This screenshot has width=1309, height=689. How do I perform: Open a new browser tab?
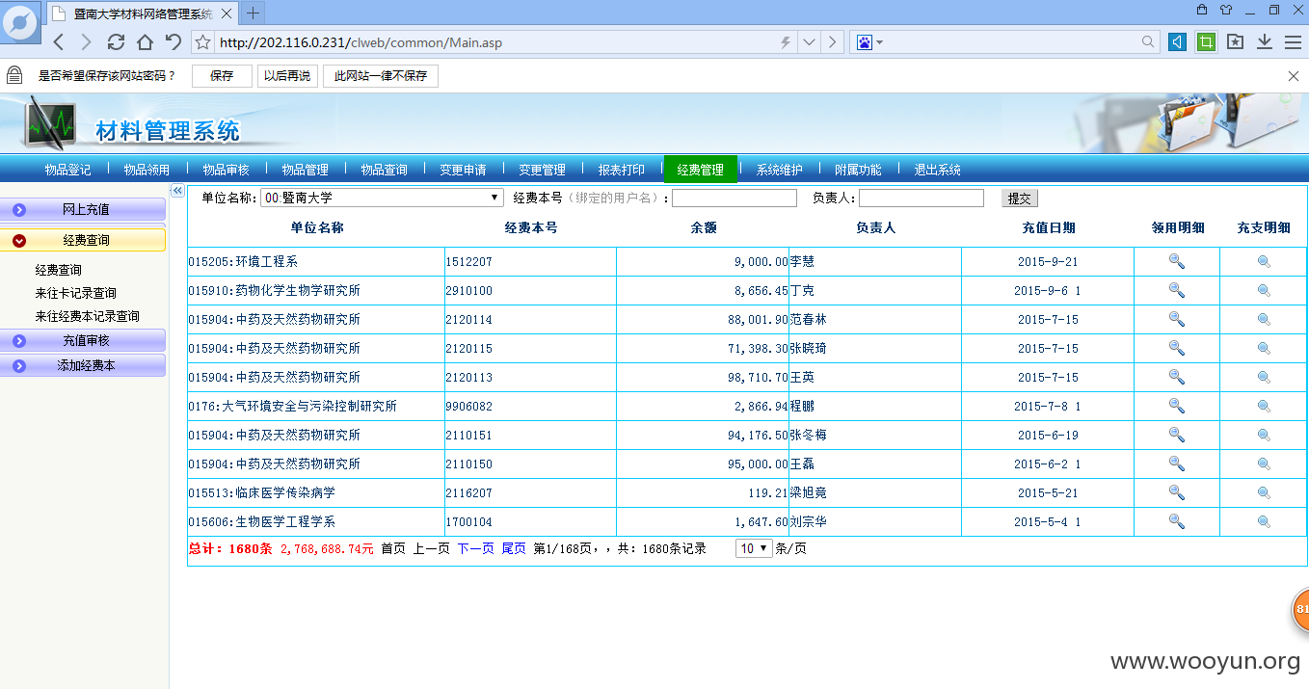(x=253, y=13)
